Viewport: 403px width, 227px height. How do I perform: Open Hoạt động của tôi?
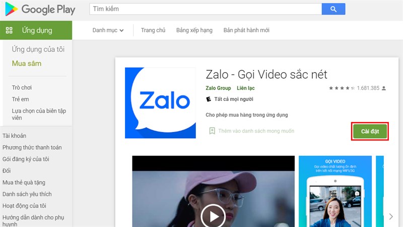pos(24,206)
